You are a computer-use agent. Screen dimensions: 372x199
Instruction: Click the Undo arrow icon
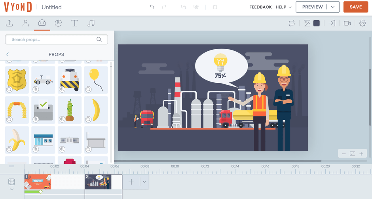point(152,7)
